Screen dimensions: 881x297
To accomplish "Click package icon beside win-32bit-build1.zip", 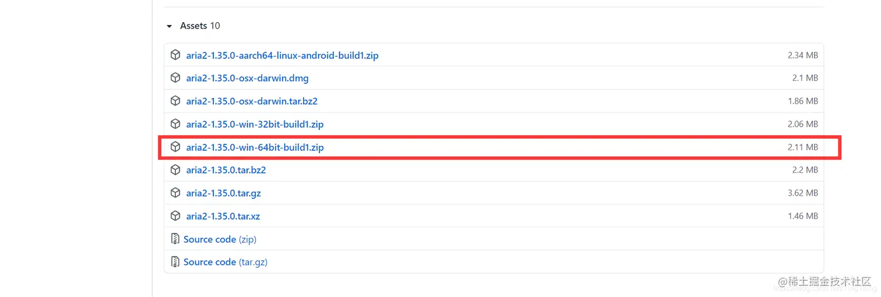I will tap(175, 124).
